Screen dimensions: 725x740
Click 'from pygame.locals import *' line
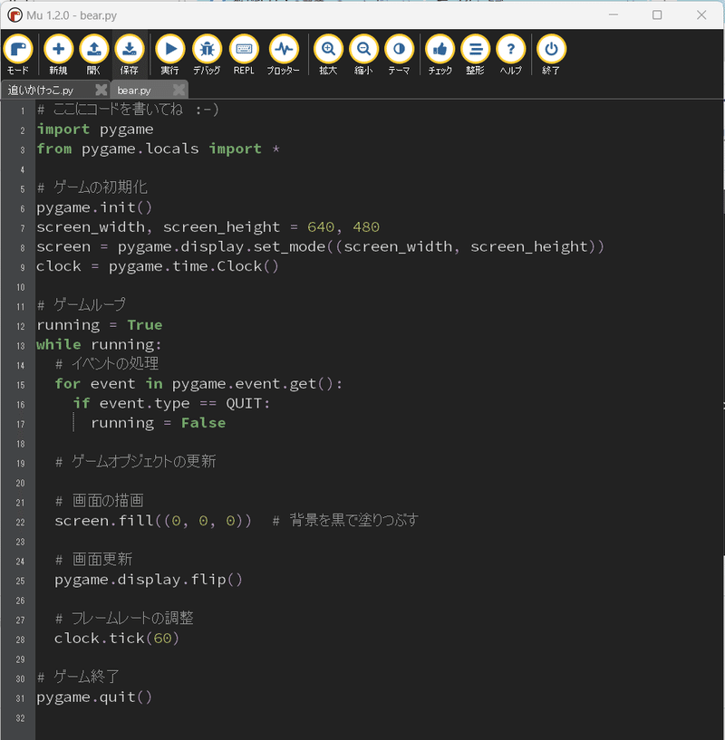[x=159, y=149]
